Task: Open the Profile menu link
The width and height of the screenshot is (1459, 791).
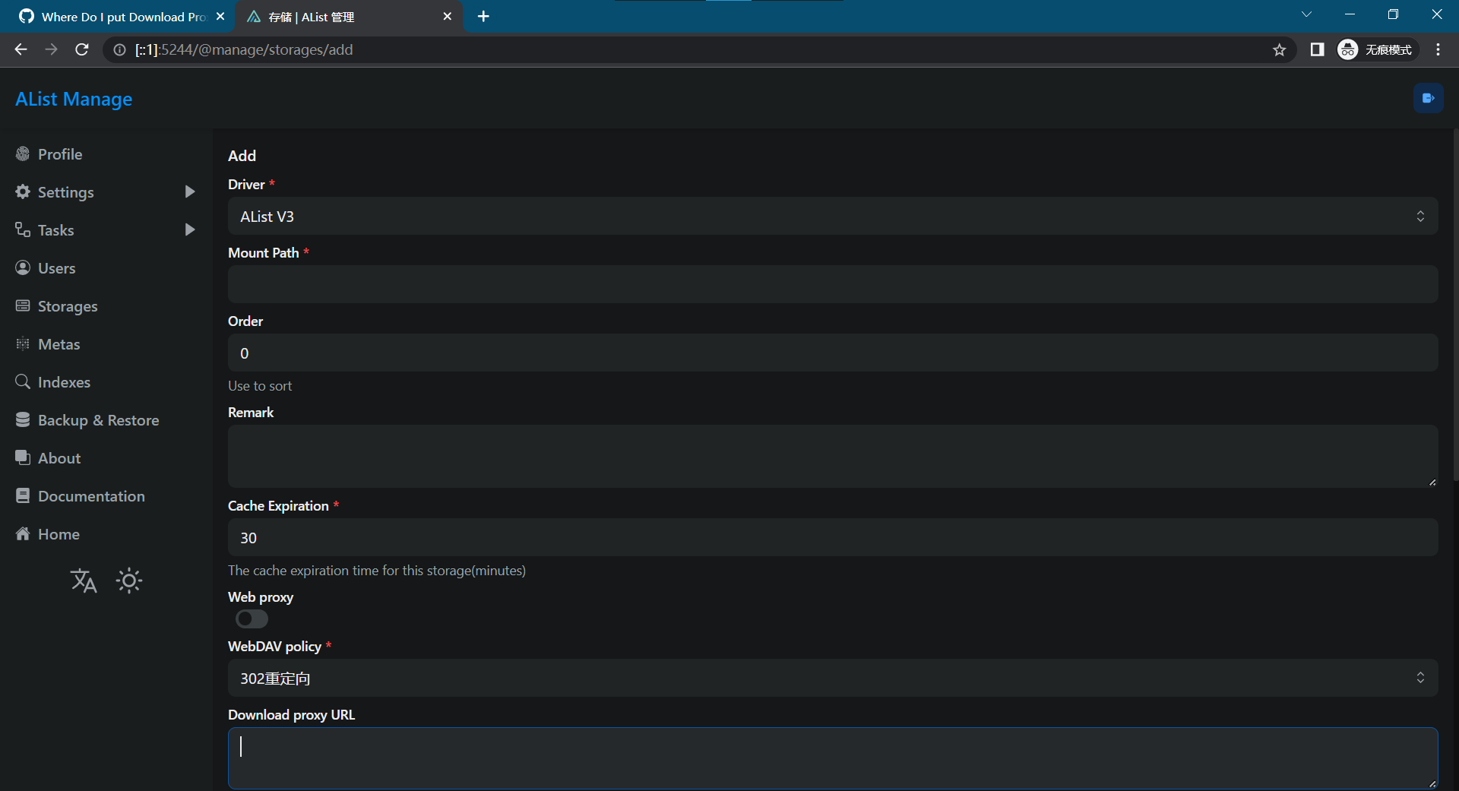Action: [x=60, y=154]
